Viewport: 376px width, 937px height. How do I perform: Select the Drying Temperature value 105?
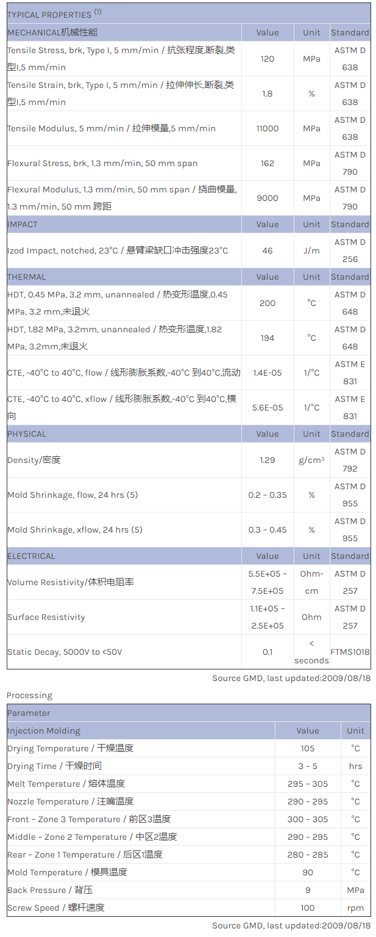pos(308,748)
